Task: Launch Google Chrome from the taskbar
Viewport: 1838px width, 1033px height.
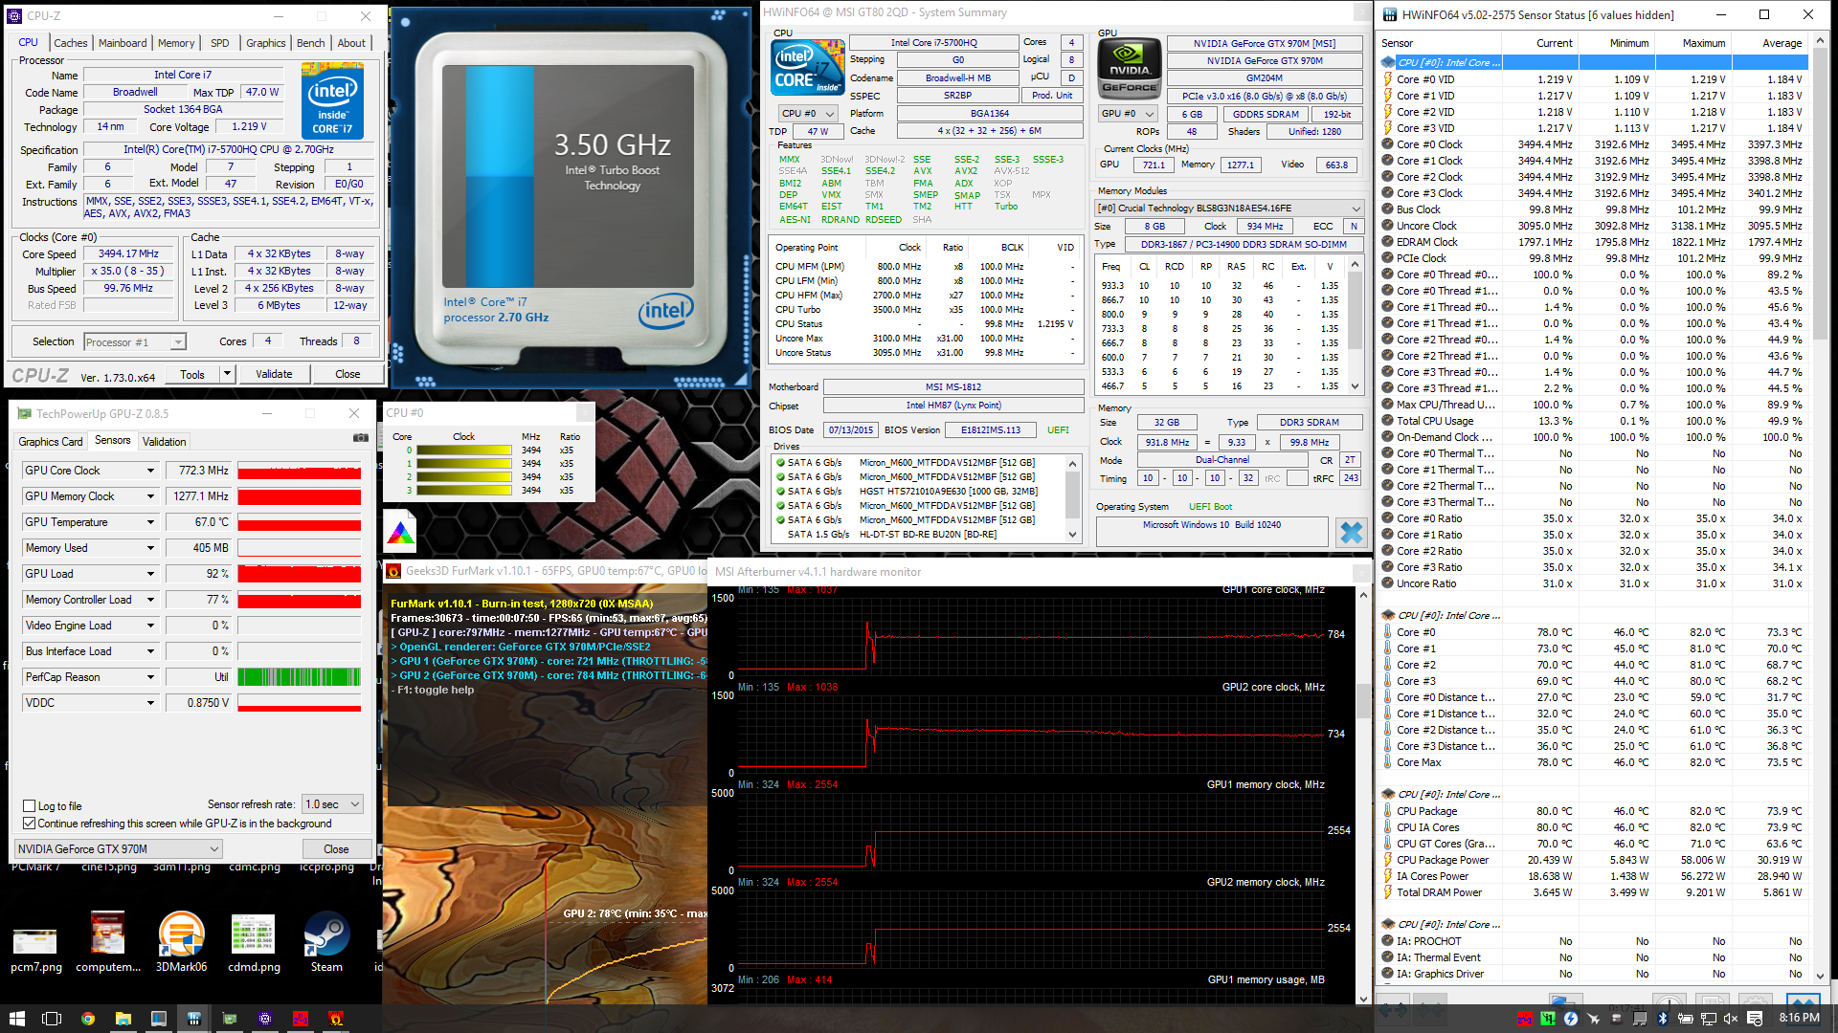Action: pos(88,1018)
